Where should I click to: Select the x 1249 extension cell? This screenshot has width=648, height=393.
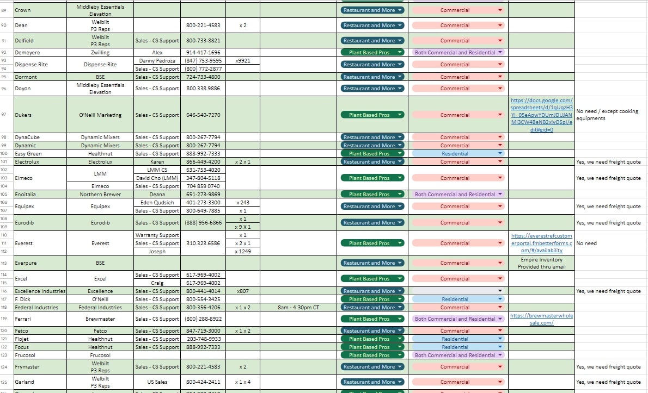242,252
